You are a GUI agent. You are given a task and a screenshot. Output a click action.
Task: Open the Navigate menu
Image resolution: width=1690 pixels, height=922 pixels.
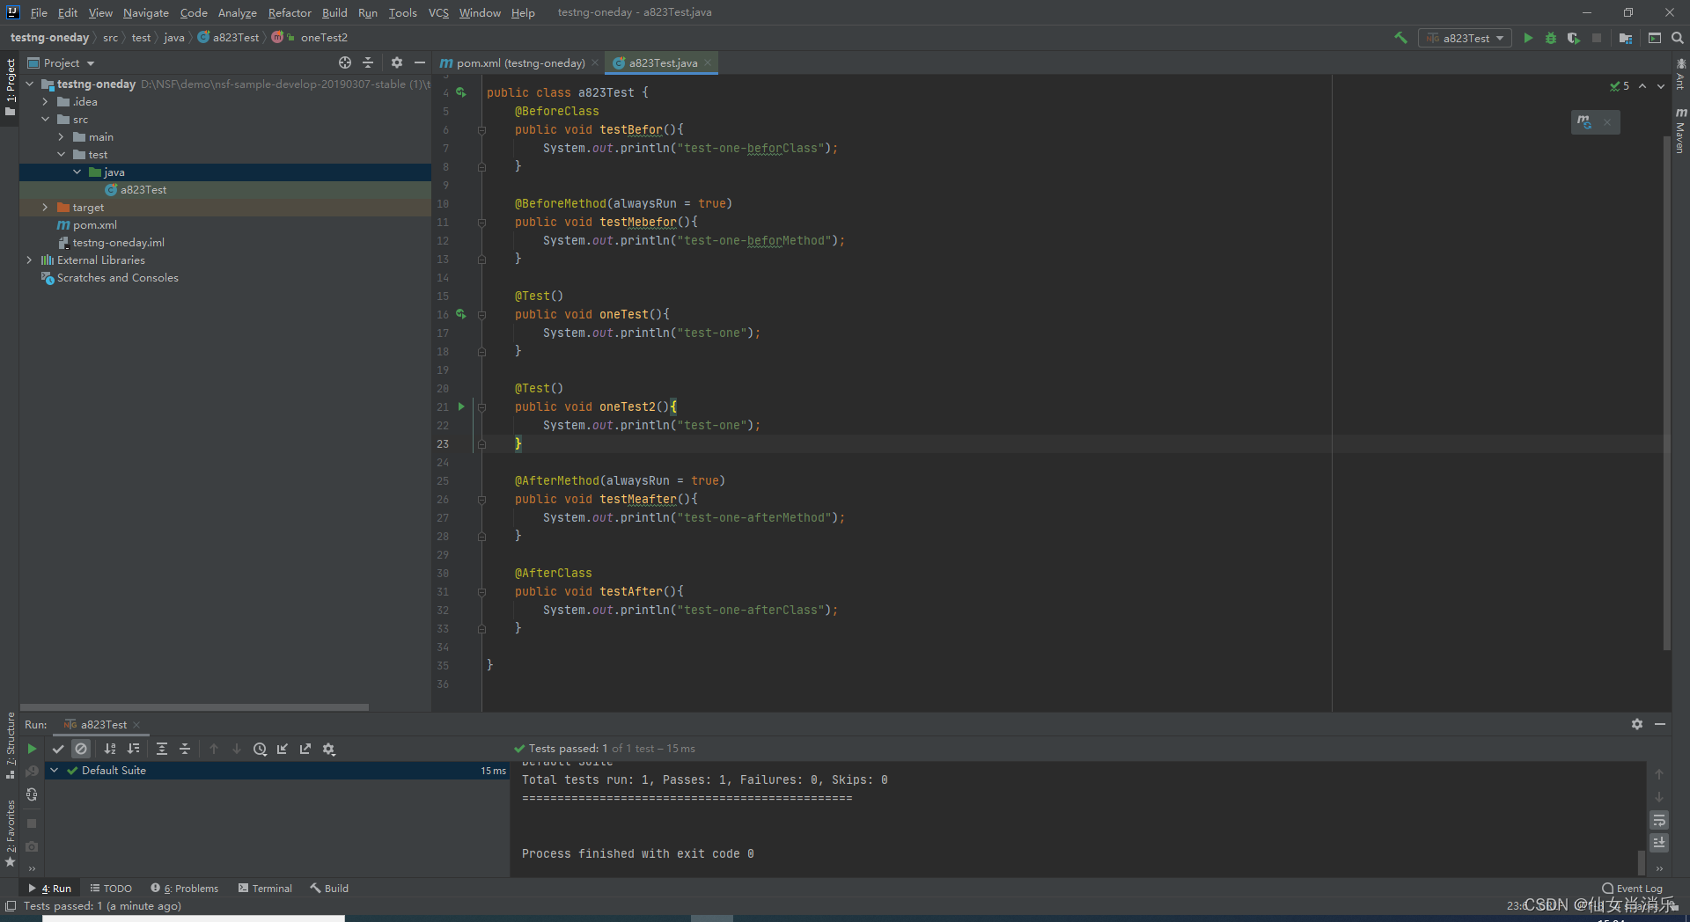pos(145,12)
